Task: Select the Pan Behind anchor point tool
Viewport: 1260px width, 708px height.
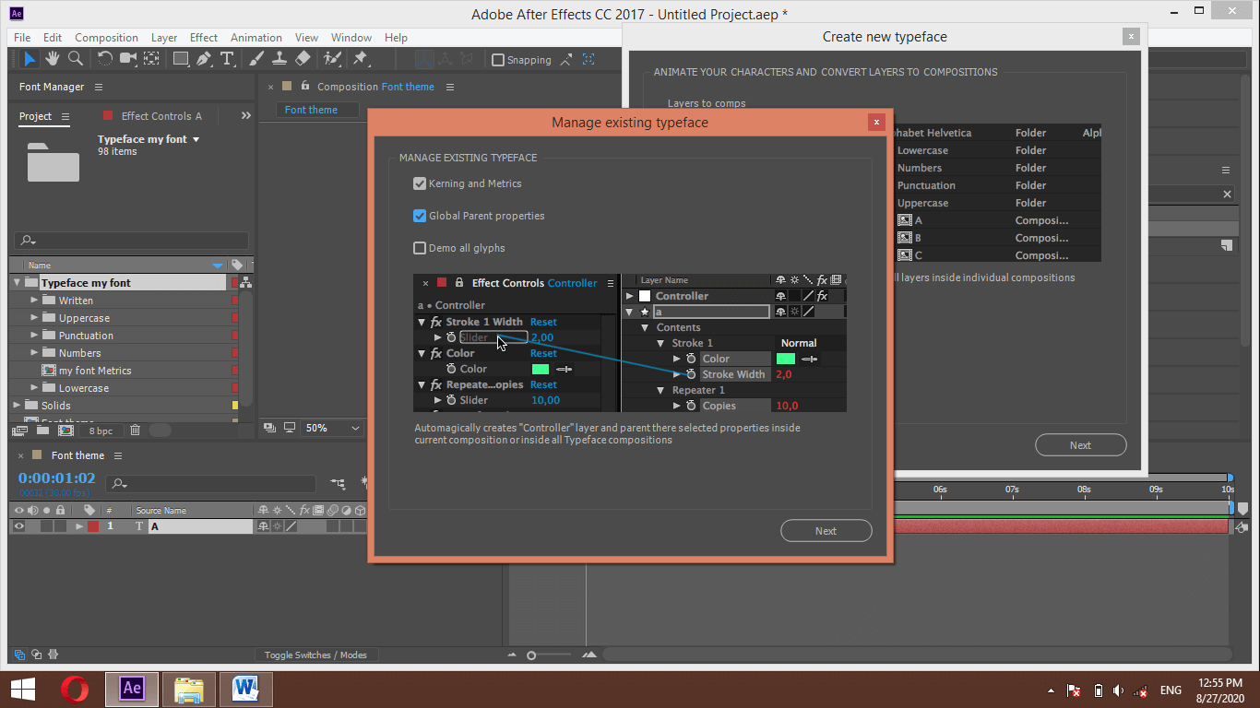Action: (151, 59)
